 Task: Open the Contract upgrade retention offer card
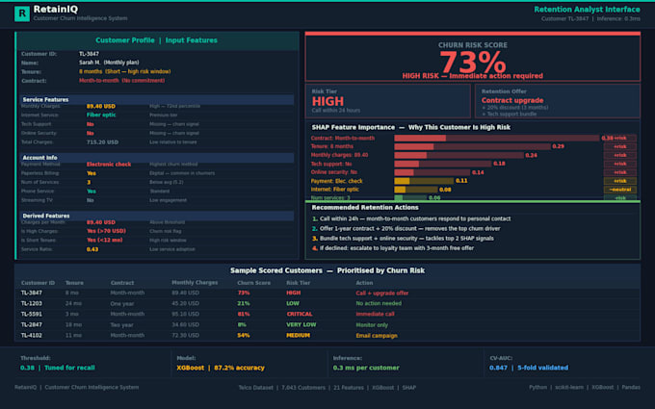point(558,101)
